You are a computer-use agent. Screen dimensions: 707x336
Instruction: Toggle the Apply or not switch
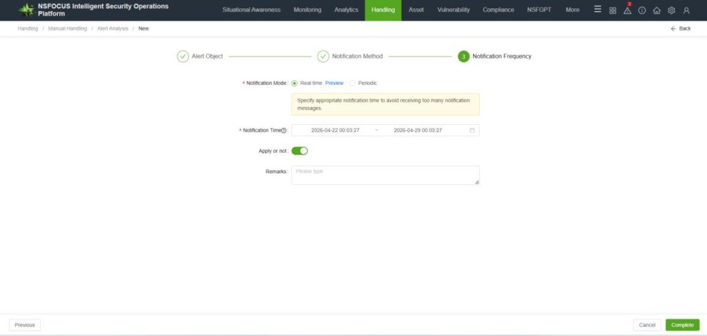click(300, 150)
